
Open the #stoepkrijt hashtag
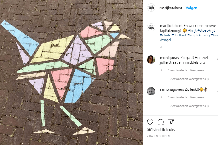click(206, 30)
